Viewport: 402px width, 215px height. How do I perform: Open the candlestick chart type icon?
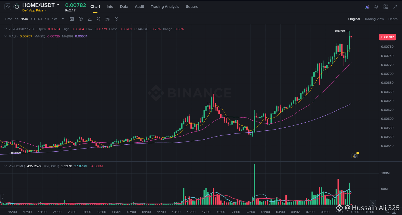99,19
